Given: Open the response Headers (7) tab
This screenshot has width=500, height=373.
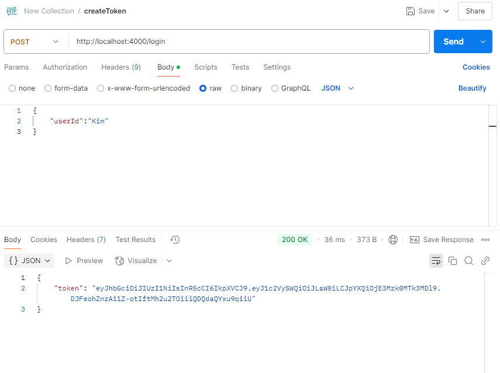Looking at the screenshot, I should (x=86, y=240).
